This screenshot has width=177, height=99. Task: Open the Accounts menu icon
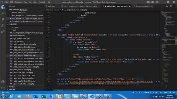[x=3, y=82]
